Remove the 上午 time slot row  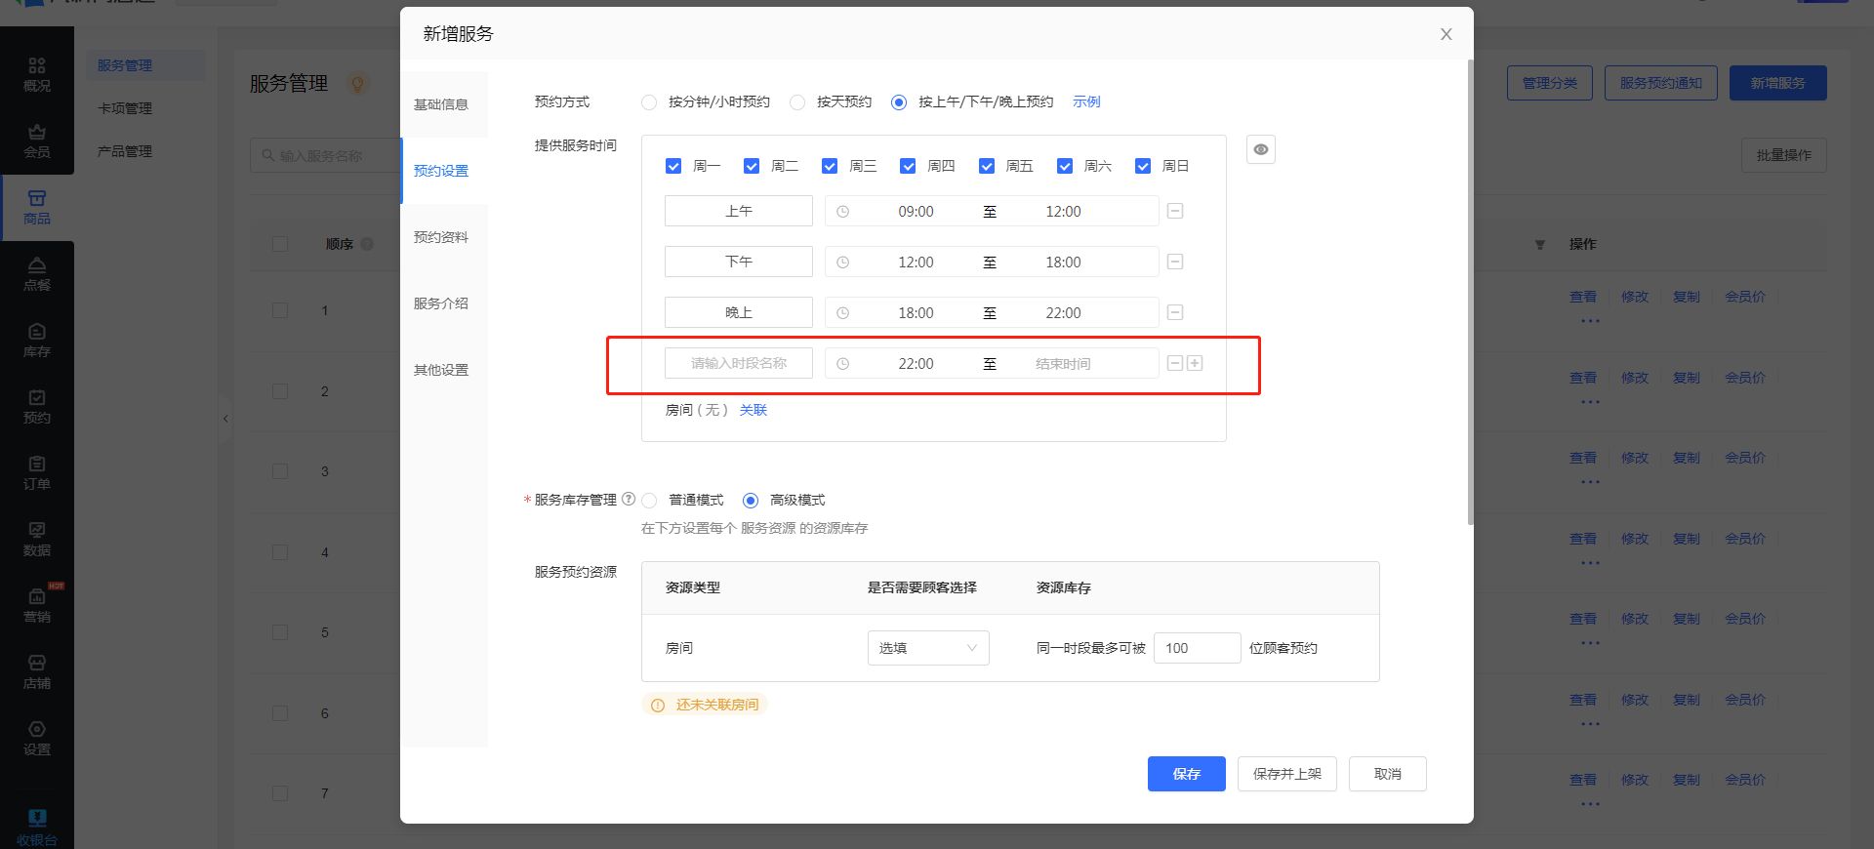(1175, 211)
